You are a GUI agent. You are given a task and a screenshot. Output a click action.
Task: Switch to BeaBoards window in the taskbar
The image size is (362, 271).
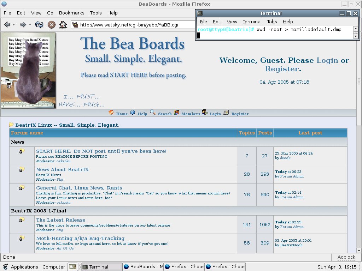pos(143,267)
